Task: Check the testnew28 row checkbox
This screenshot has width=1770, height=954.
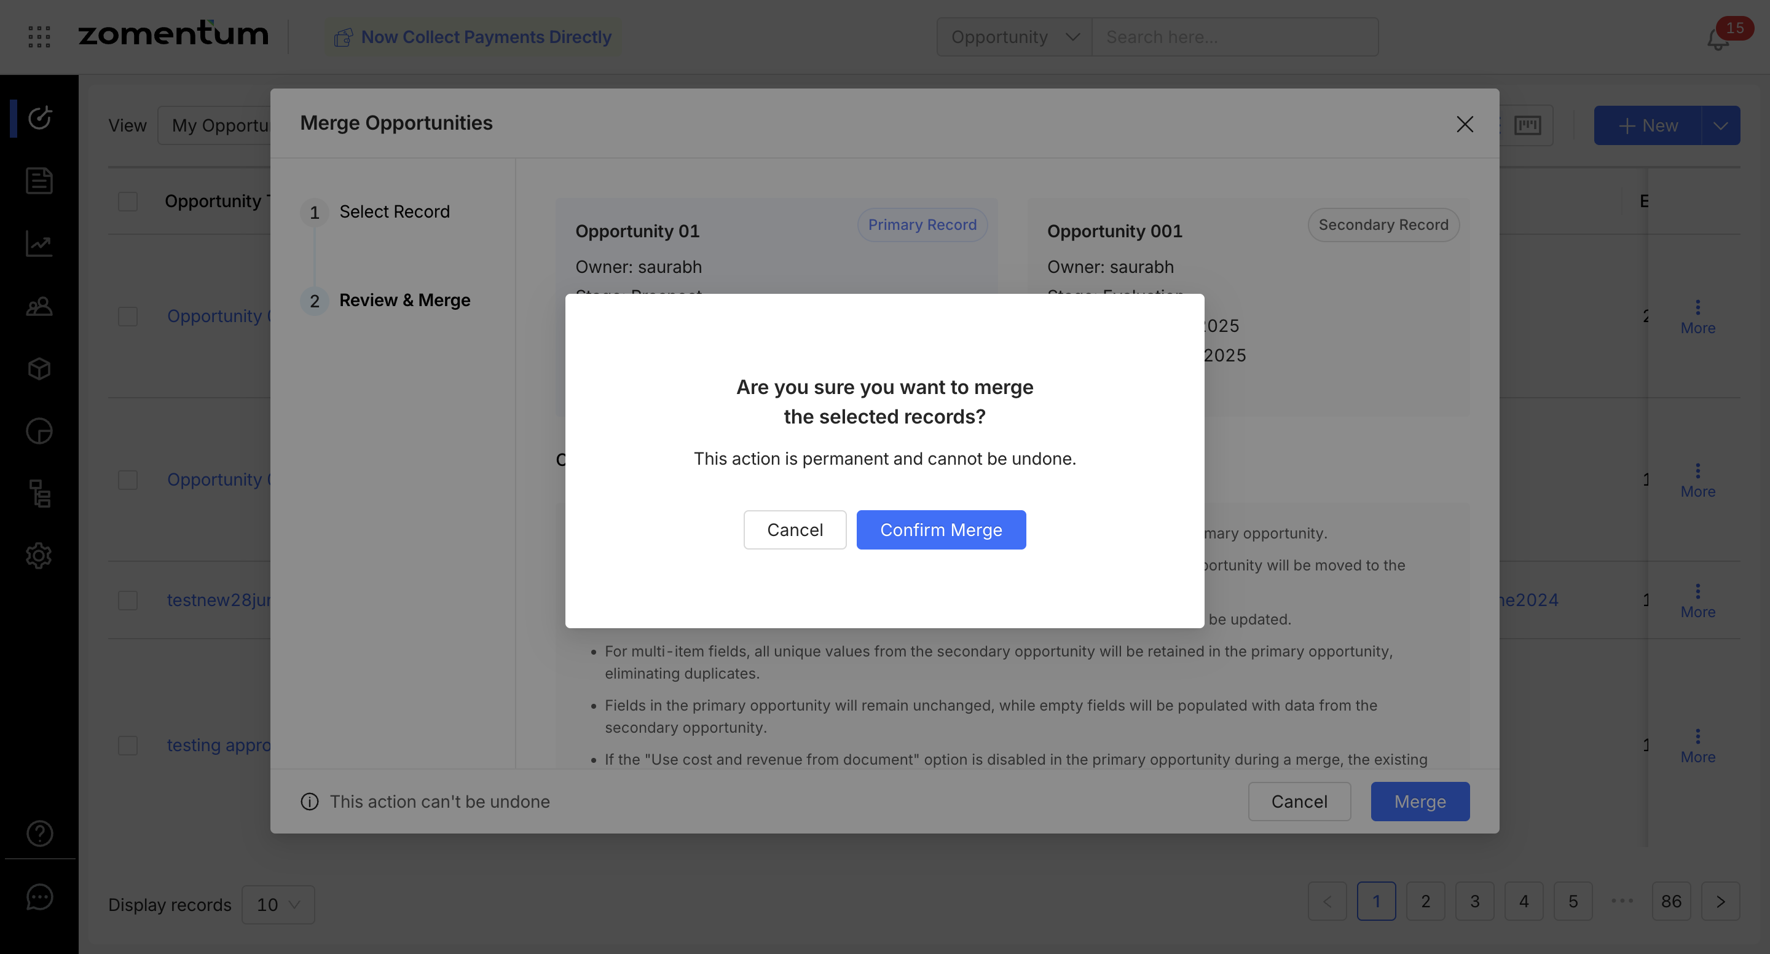Action: click(x=128, y=600)
